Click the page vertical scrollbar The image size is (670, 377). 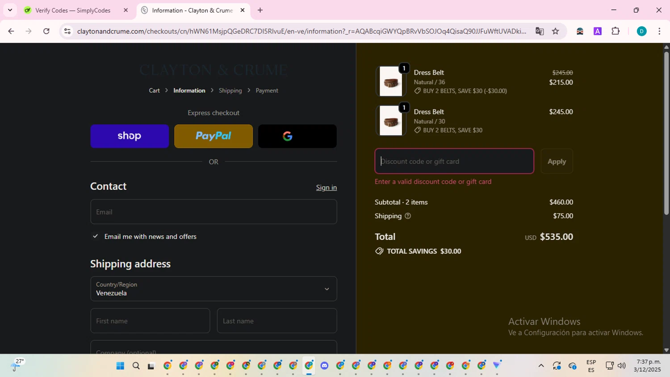[x=666, y=134]
